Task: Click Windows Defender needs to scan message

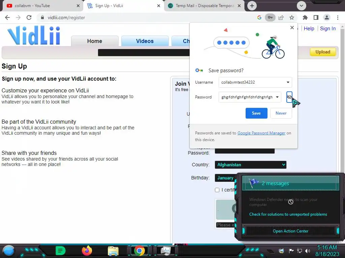Action: [283, 202]
